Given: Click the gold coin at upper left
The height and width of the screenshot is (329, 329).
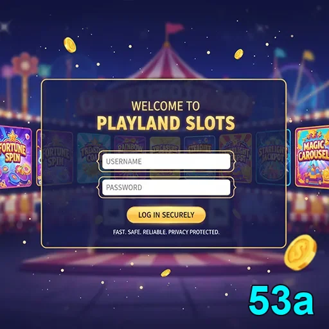Looking at the screenshot, I should pyautogui.click(x=70, y=45).
